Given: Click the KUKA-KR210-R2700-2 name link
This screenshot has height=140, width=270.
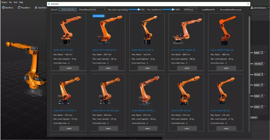Looking at the screenshot, I should (x=64, y=111).
